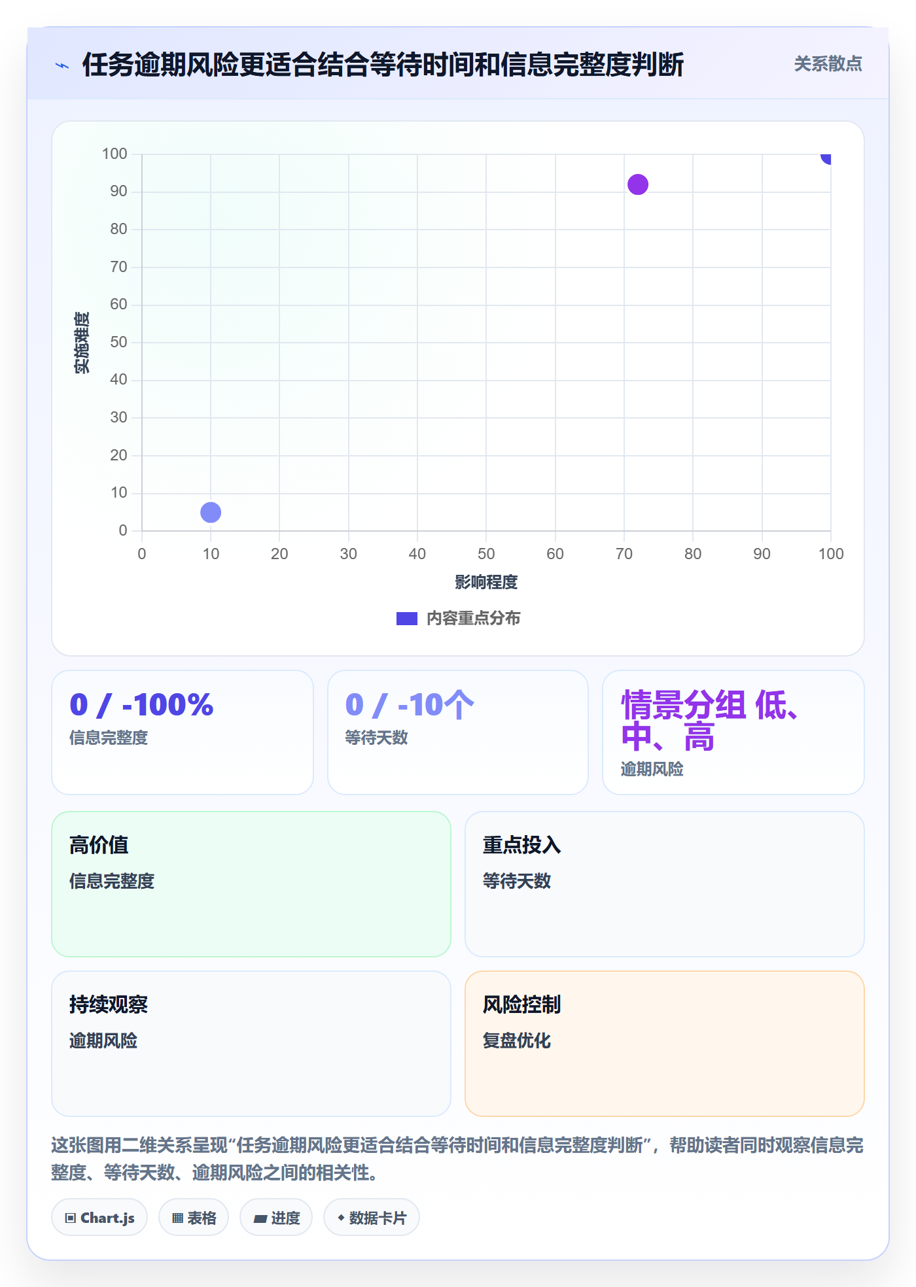Click the 进度 tag
Screen dimensions: 916x1287
click(276, 1218)
